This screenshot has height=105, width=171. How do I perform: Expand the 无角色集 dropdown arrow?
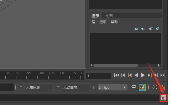pyautogui.click(x=21, y=87)
